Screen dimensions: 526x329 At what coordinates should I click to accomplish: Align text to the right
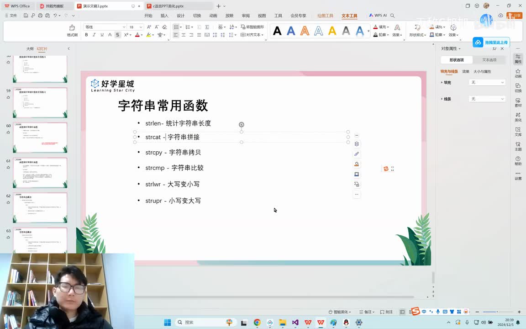[x=191, y=35]
